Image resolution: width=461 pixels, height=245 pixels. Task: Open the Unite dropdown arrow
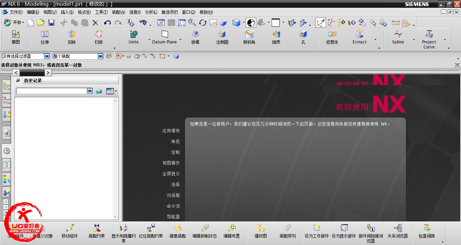149,40
